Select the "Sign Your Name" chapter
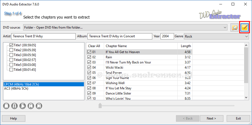This screenshot has height=125, width=252. tap(117, 78)
